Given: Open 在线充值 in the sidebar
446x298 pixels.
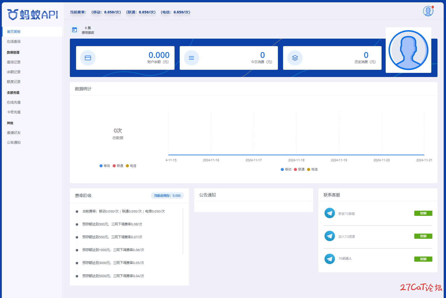Looking at the screenshot, I should 32,102.
